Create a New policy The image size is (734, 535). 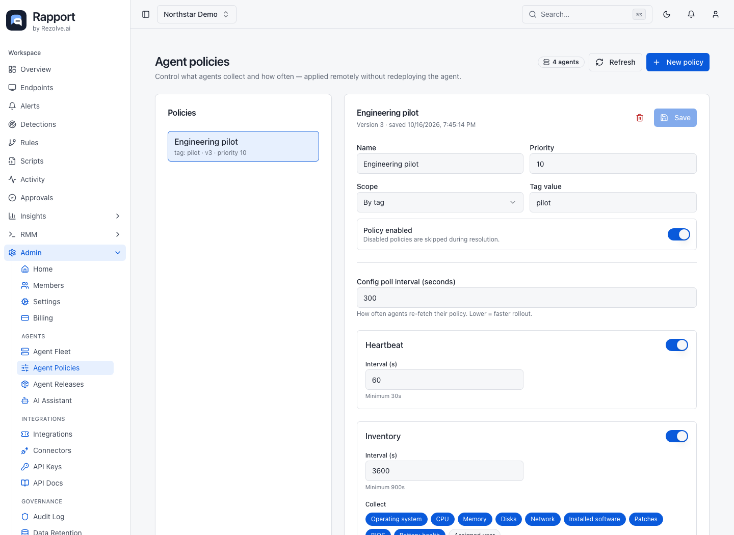[x=678, y=62]
